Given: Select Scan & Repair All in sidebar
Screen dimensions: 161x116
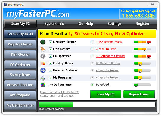Looking at the screenshot, I should pos(20,34).
